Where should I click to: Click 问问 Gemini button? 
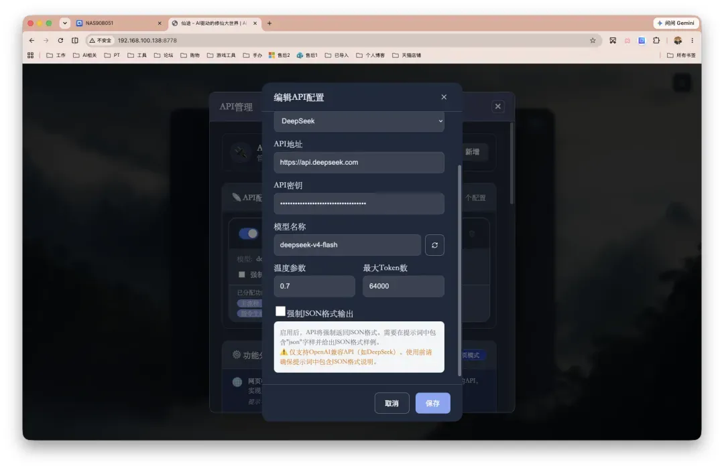point(676,23)
